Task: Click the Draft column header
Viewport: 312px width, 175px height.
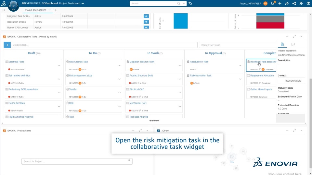Action: click(34, 53)
